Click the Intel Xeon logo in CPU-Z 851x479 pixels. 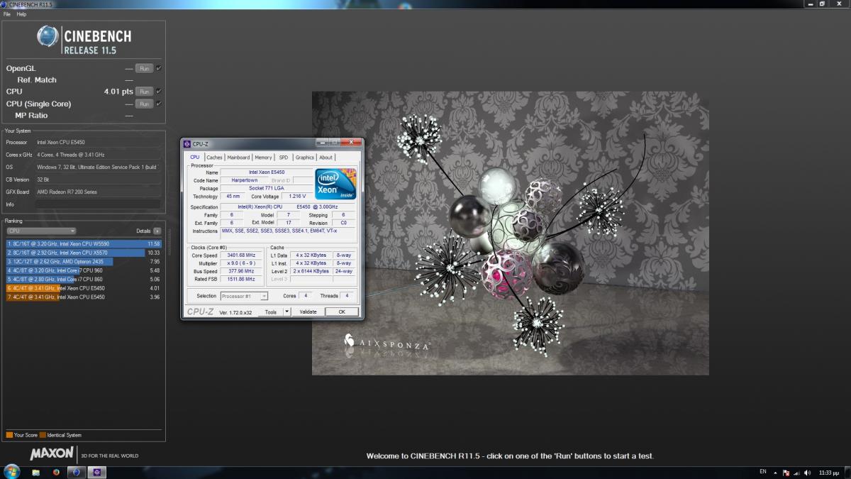[335, 184]
